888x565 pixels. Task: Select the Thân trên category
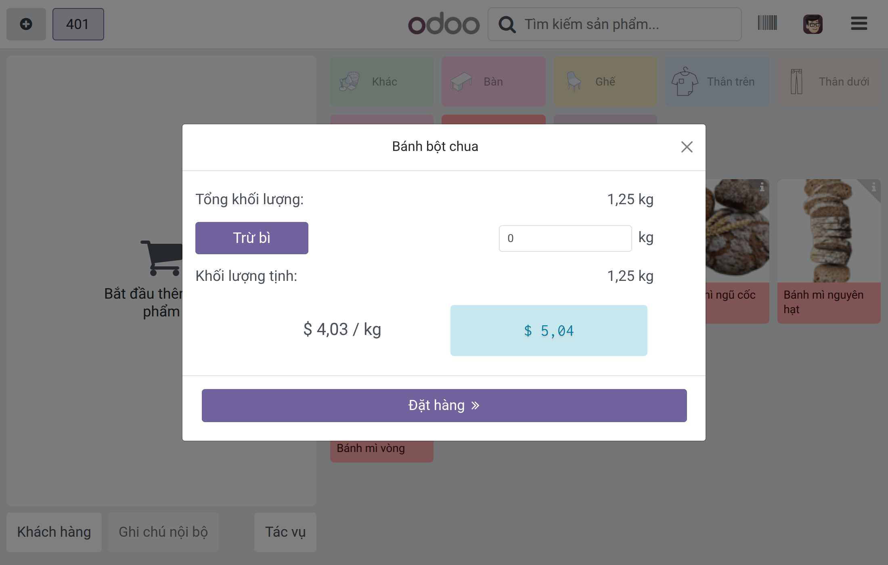(x=717, y=82)
